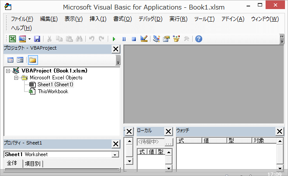The width and height of the screenshot is (288, 176).
Task: Open 実行(R) menu
Action: 178,19
